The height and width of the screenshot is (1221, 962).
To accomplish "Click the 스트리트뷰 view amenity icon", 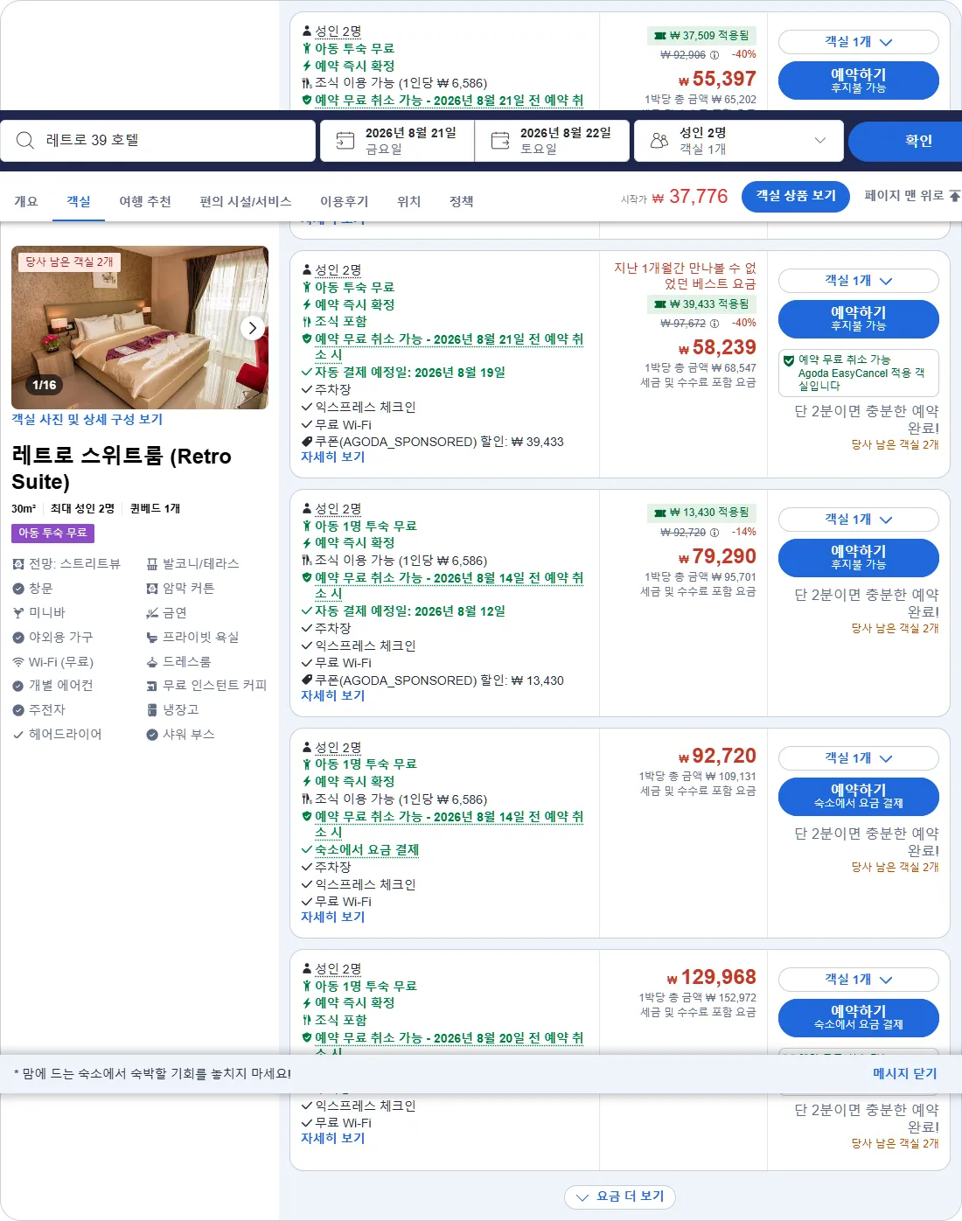I will coord(18,564).
